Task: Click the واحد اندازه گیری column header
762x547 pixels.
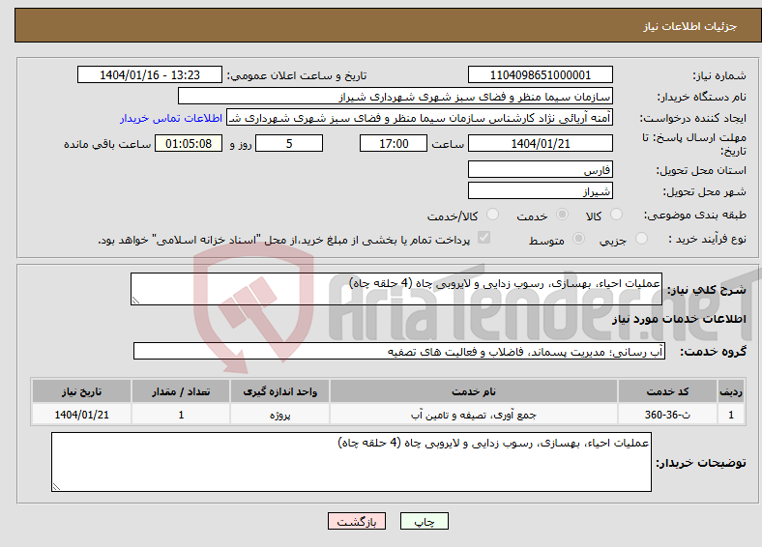Action: [x=279, y=391]
